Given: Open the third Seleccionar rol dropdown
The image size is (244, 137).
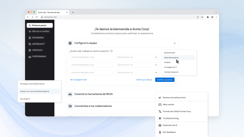Looking at the screenshot, I should pyautogui.click(x=138, y=72).
